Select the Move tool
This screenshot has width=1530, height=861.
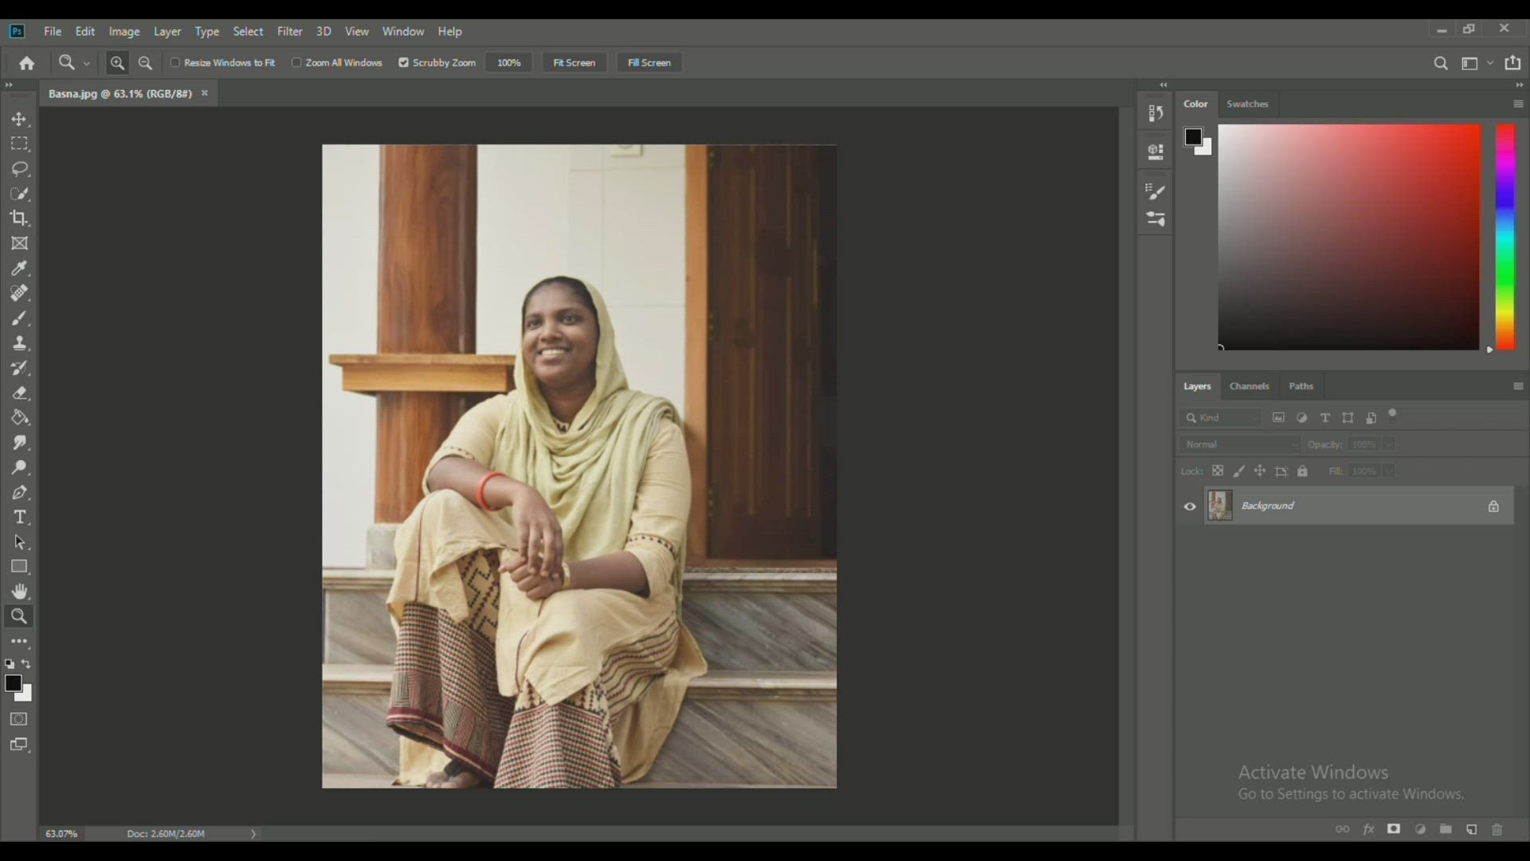(x=19, y=119)
